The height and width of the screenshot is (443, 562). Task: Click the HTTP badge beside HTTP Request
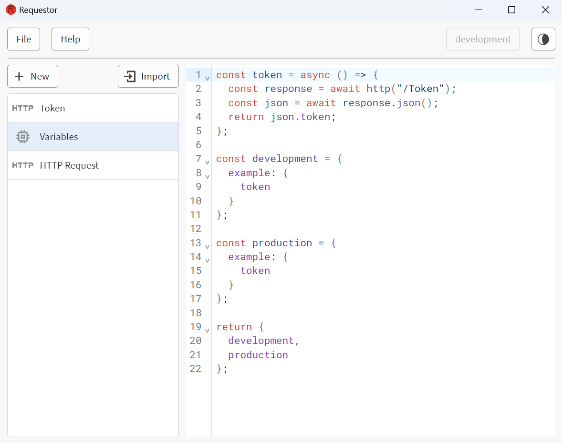pos(22,165)
